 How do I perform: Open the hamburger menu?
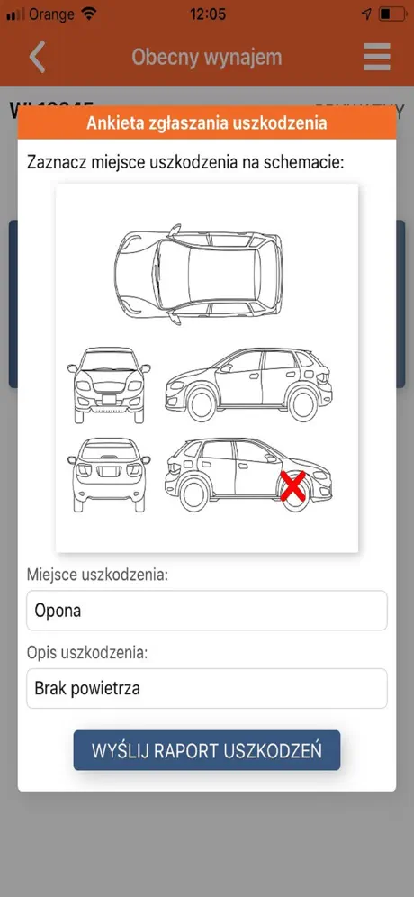tap(376, 57)
